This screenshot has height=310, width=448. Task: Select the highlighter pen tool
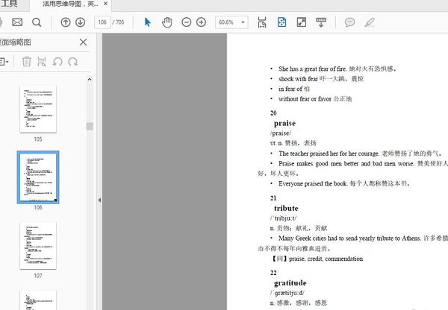pos(370,22)
